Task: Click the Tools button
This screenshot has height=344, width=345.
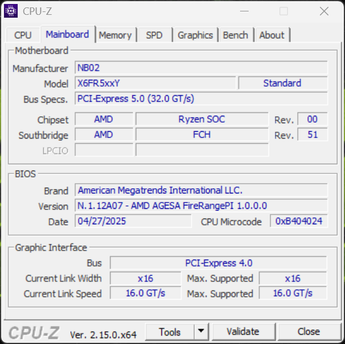Action: coord(169,332)
